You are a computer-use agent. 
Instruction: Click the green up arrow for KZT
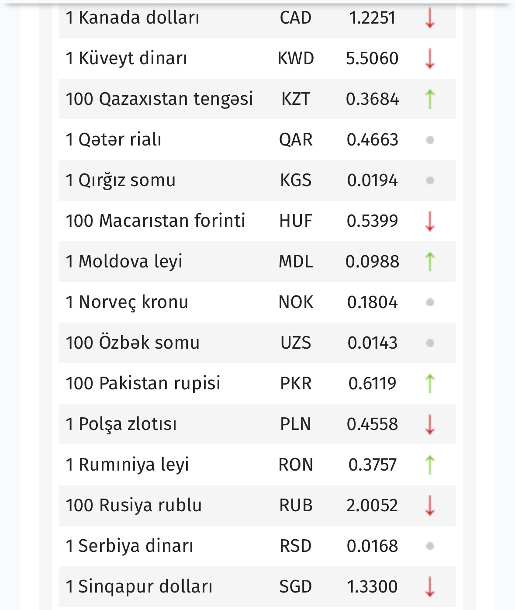tap(430, 99)
